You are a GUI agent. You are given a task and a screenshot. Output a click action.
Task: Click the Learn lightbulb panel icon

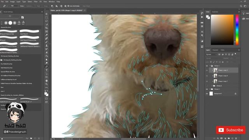coord(244,13)
